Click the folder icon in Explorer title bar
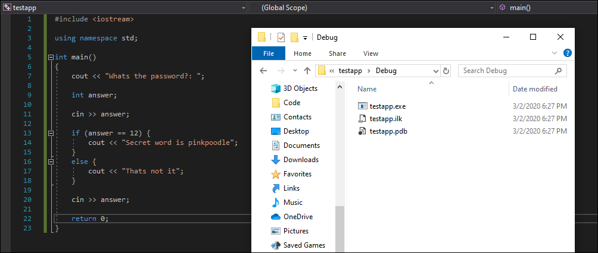Screen dimensions: 598x253 click(x=261, y=37)
